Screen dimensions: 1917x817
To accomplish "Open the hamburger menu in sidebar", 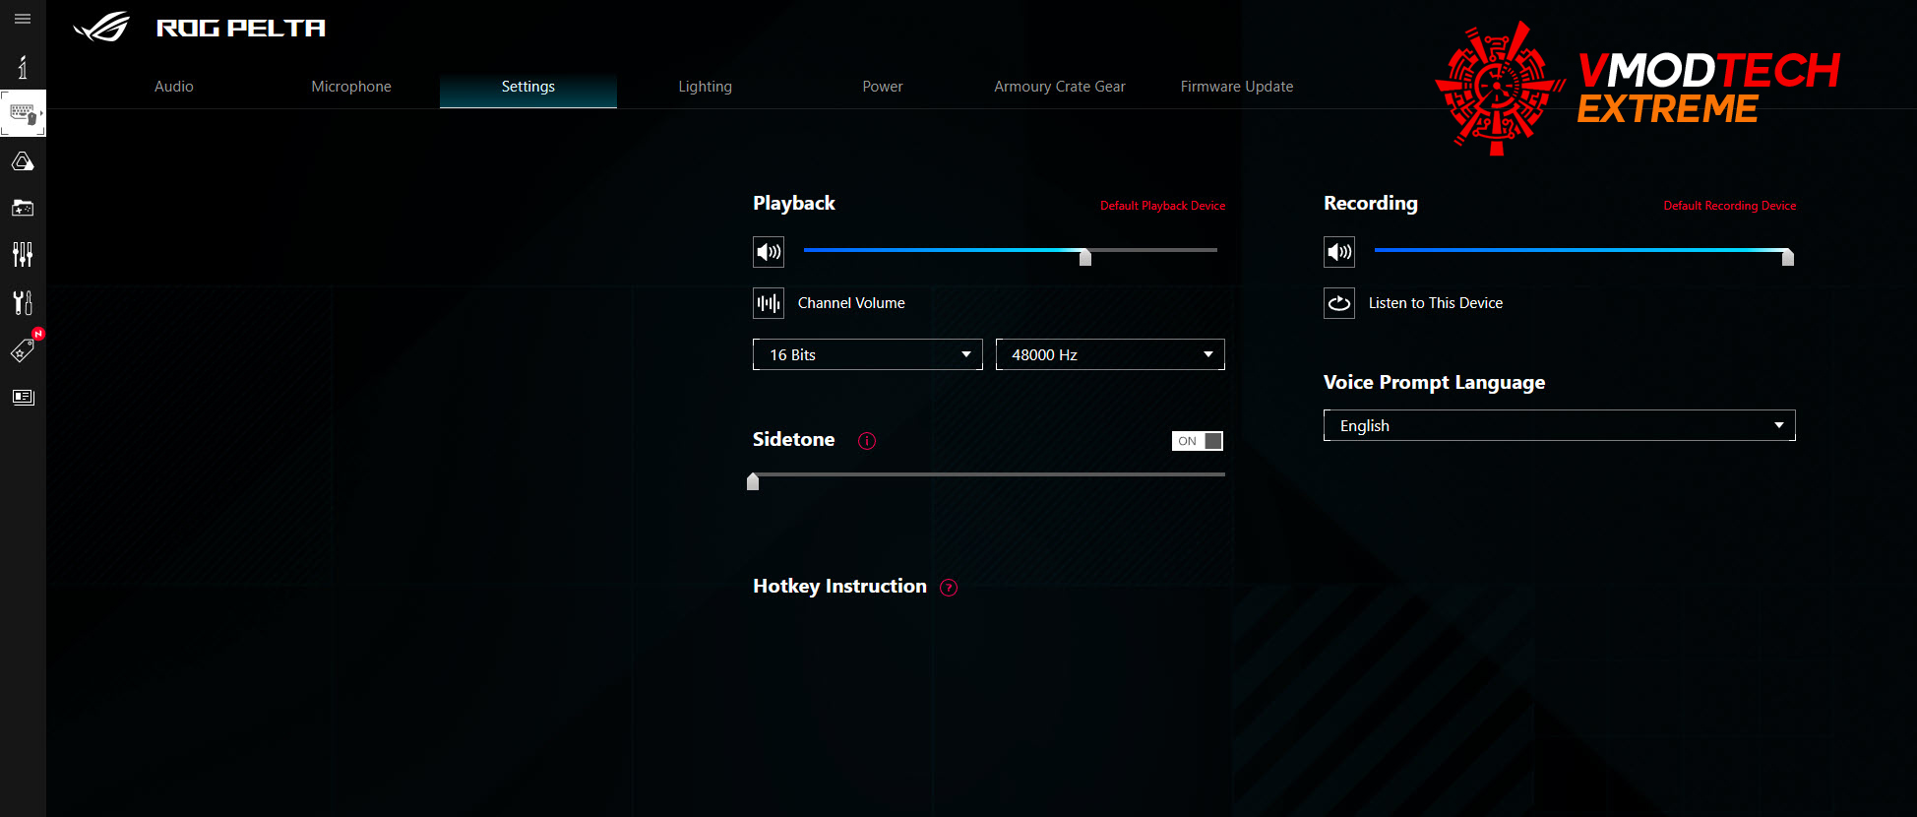I will pos(23,19).
